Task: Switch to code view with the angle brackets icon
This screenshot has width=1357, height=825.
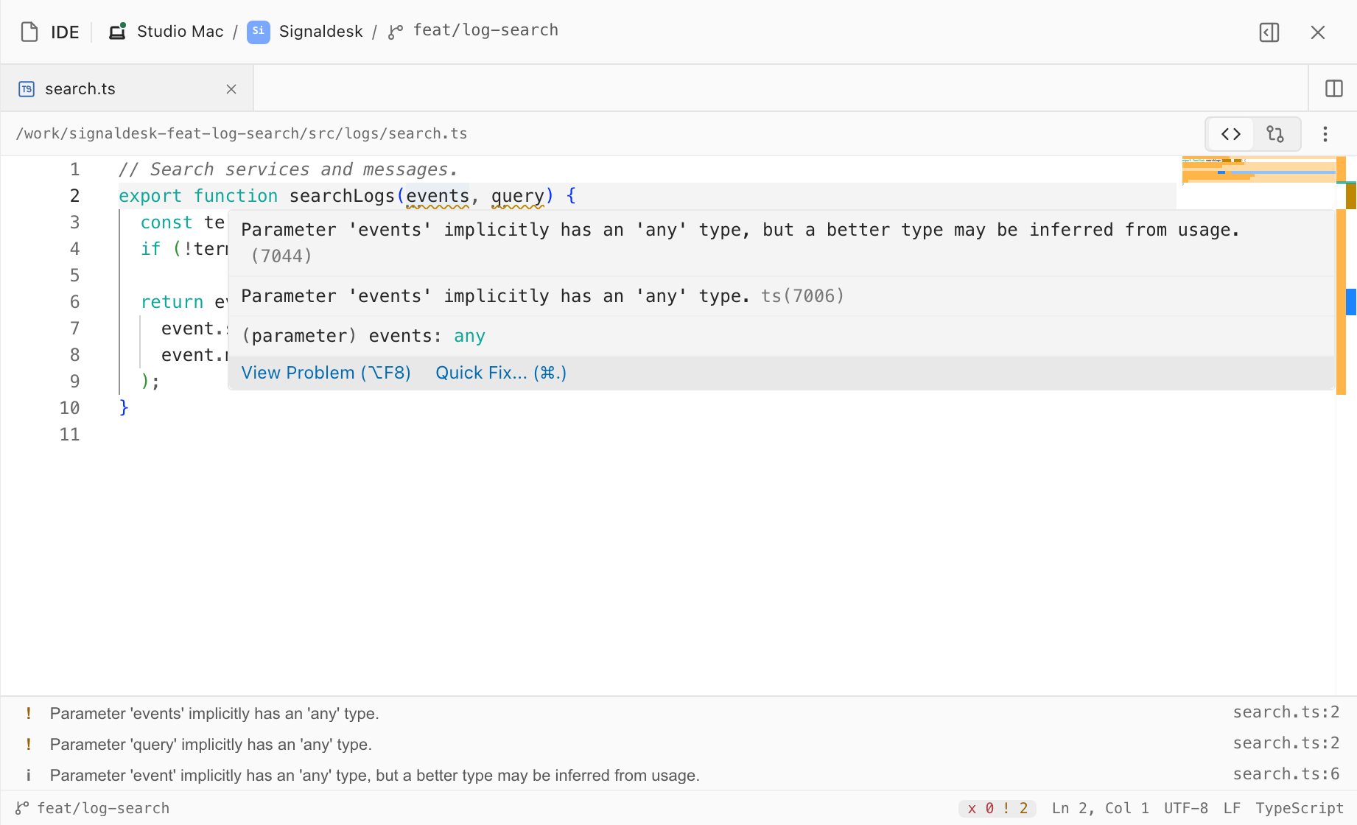Action: coord(1231,134)
